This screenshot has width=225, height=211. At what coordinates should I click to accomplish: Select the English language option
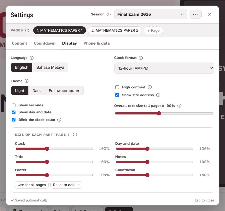point(22,67)
